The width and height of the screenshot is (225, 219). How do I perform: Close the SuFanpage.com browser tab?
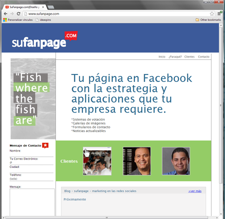43,7
